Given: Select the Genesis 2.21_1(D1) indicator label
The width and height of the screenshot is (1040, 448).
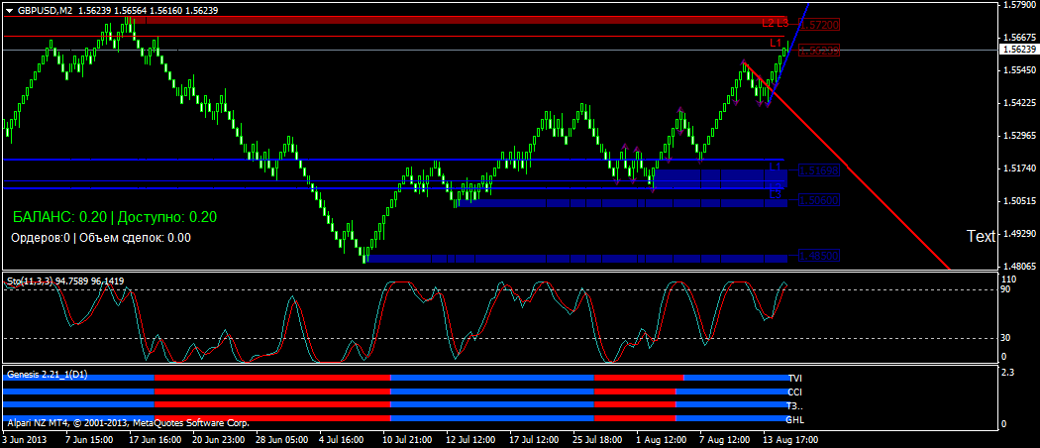Looking at the screenshot, I should tap(47, 375).
